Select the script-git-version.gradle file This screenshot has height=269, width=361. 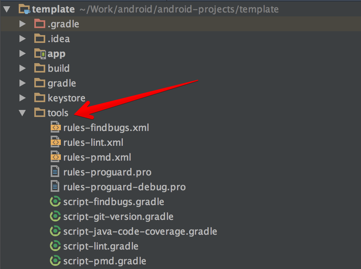[118, 217]
